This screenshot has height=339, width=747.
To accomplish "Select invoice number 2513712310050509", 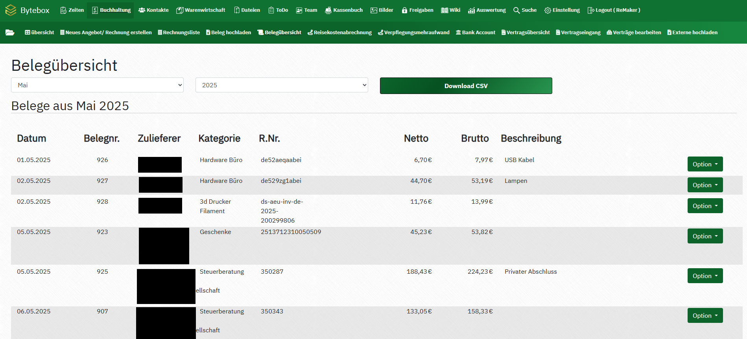I will coord(291,232).
